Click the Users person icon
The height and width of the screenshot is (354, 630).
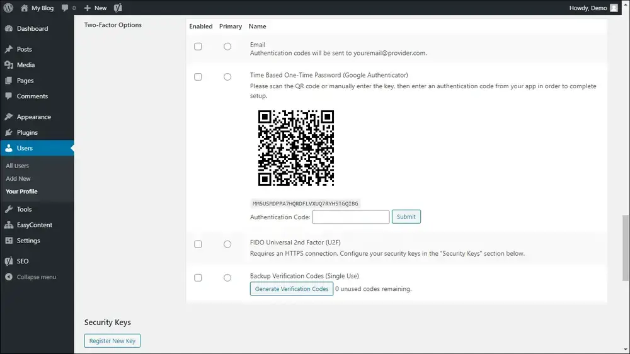(x=9, y=148)
